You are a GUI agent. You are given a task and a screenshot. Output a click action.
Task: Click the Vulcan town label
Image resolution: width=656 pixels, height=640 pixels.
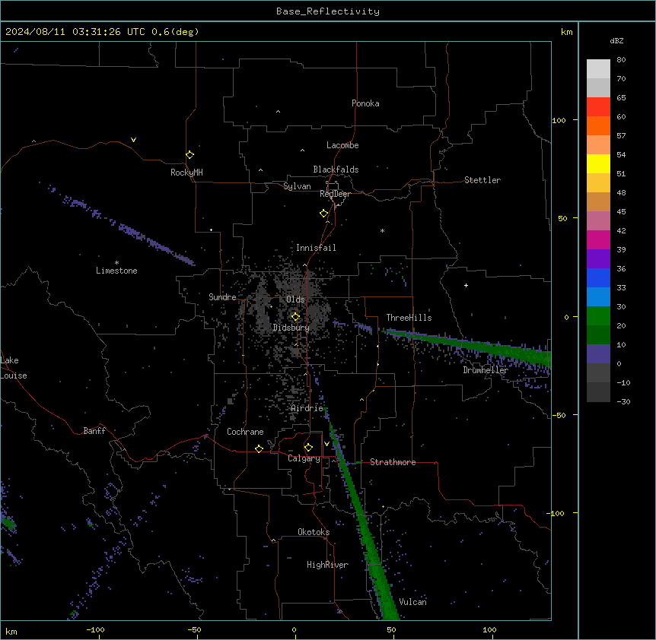413,602
